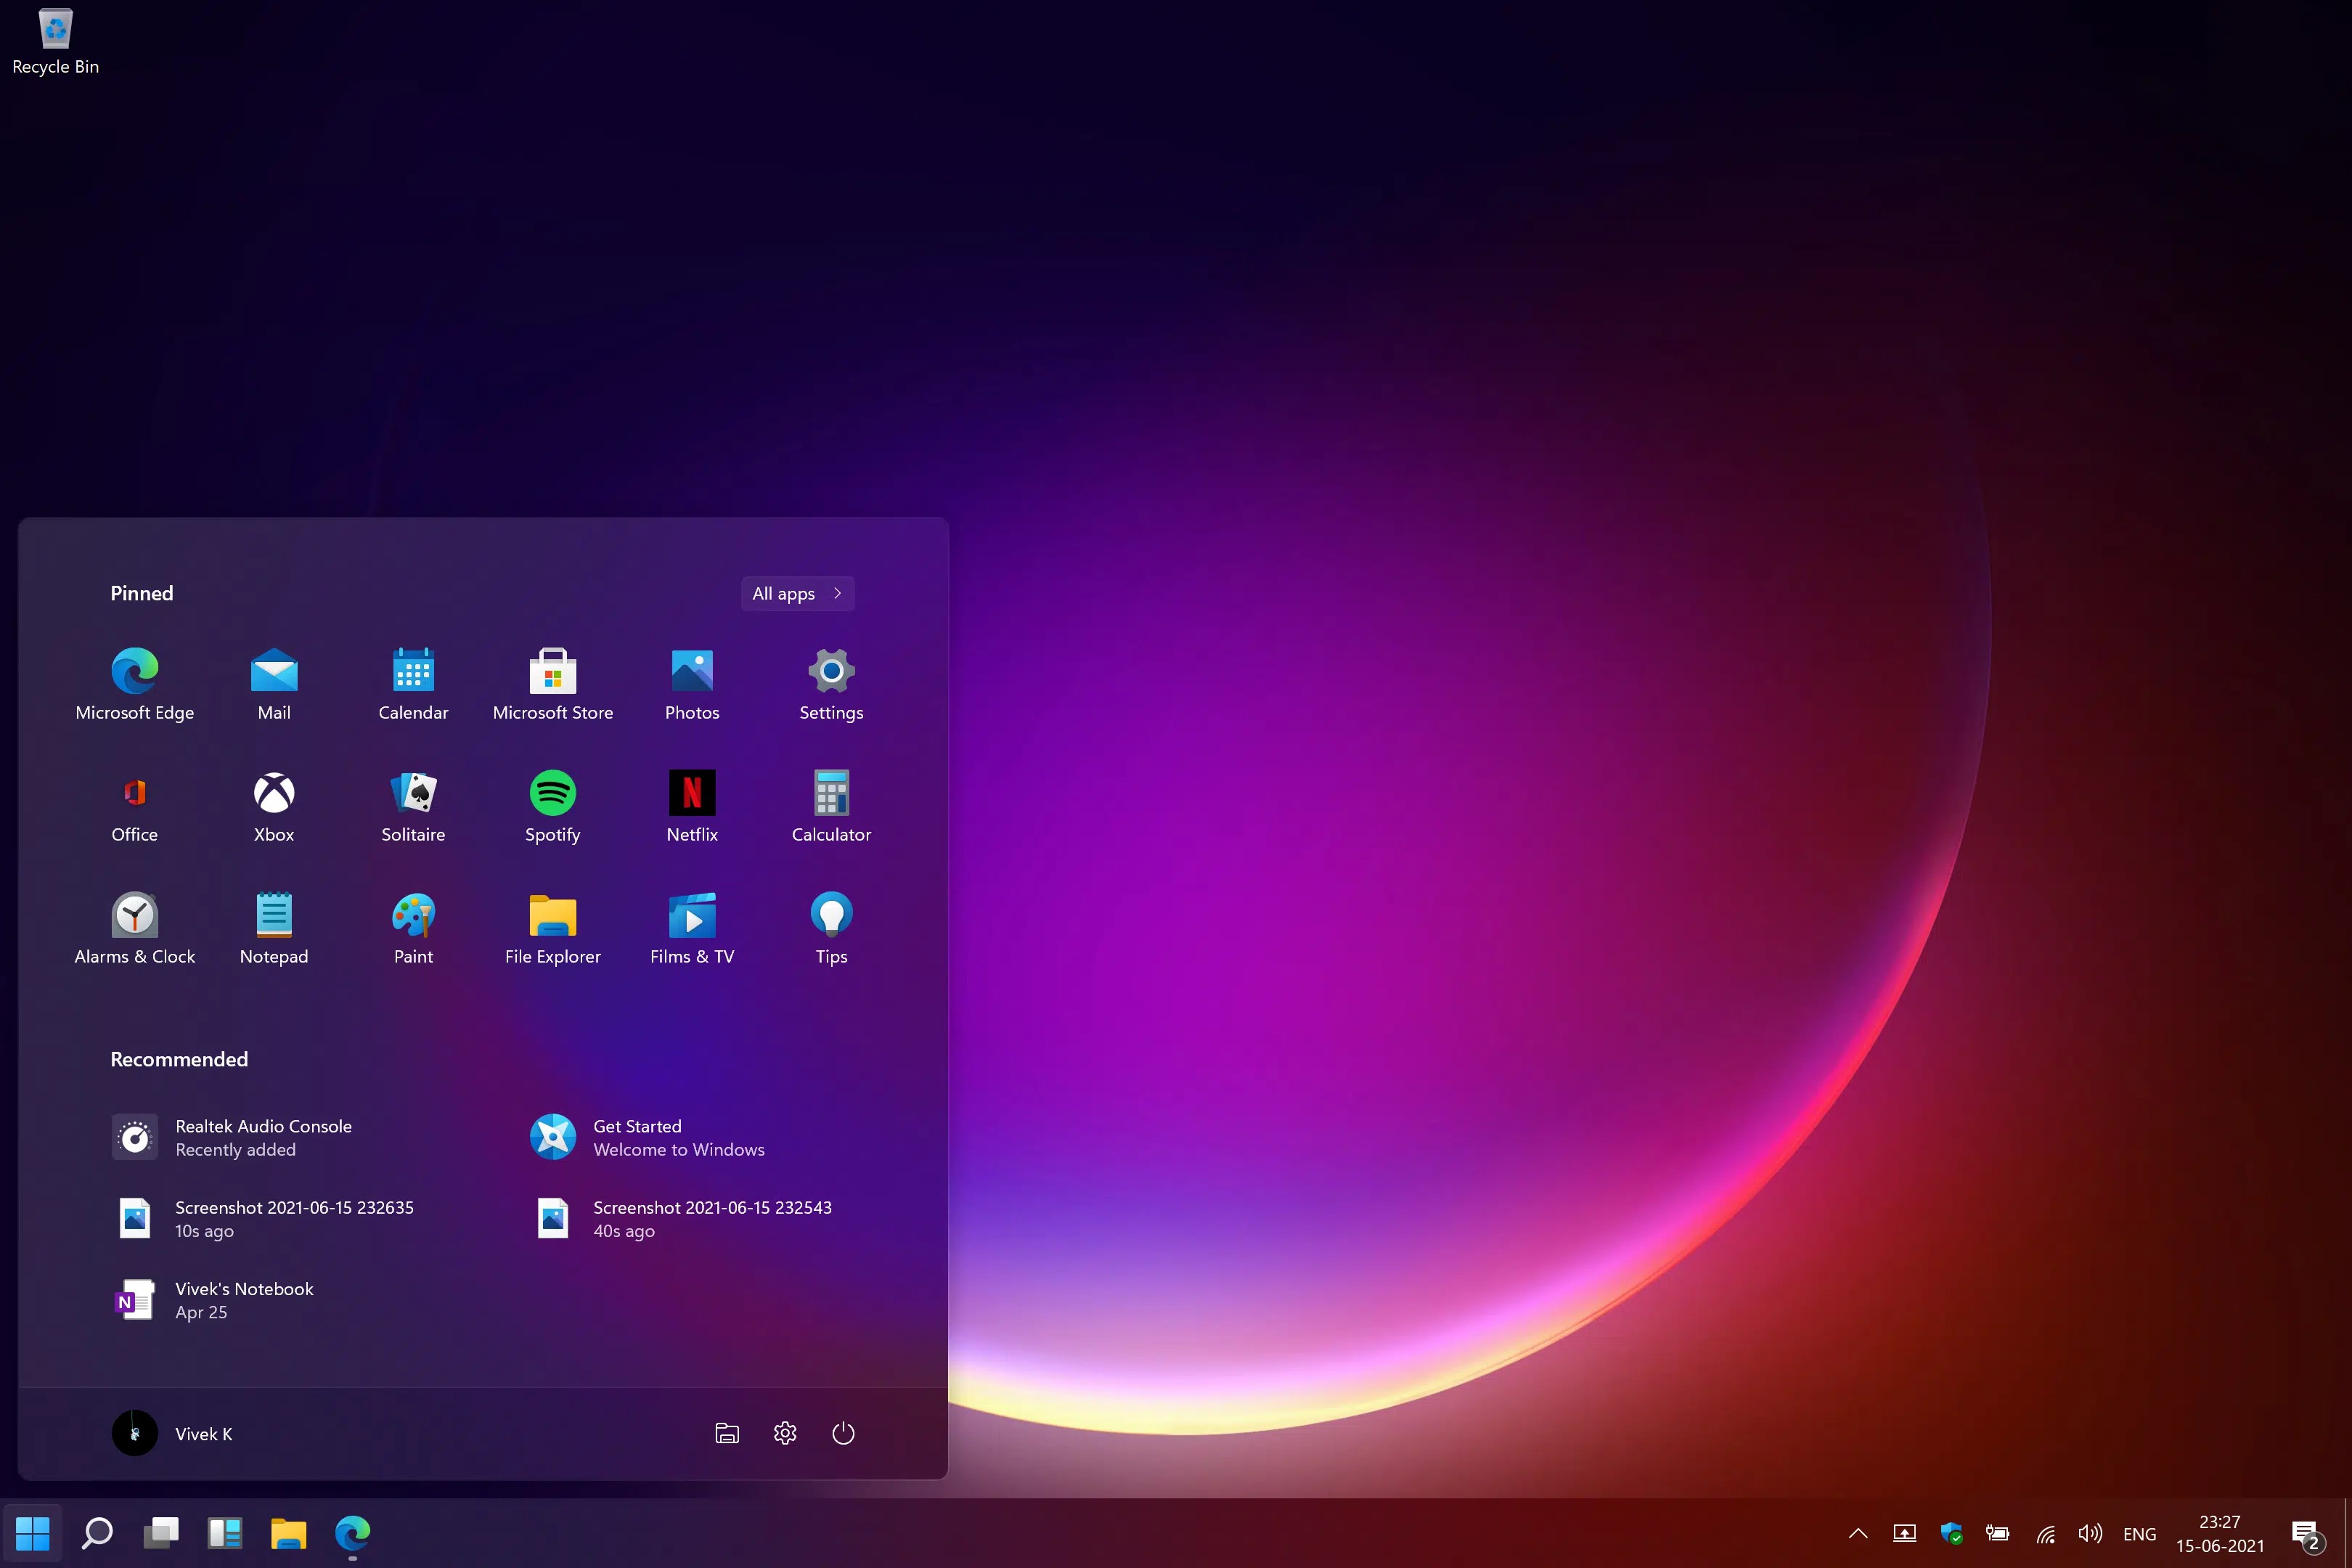This screenshot has width=2352, height=1568.
Task: Start the Solitaire game
Action: pyautogui.click(x=413, y=807)
